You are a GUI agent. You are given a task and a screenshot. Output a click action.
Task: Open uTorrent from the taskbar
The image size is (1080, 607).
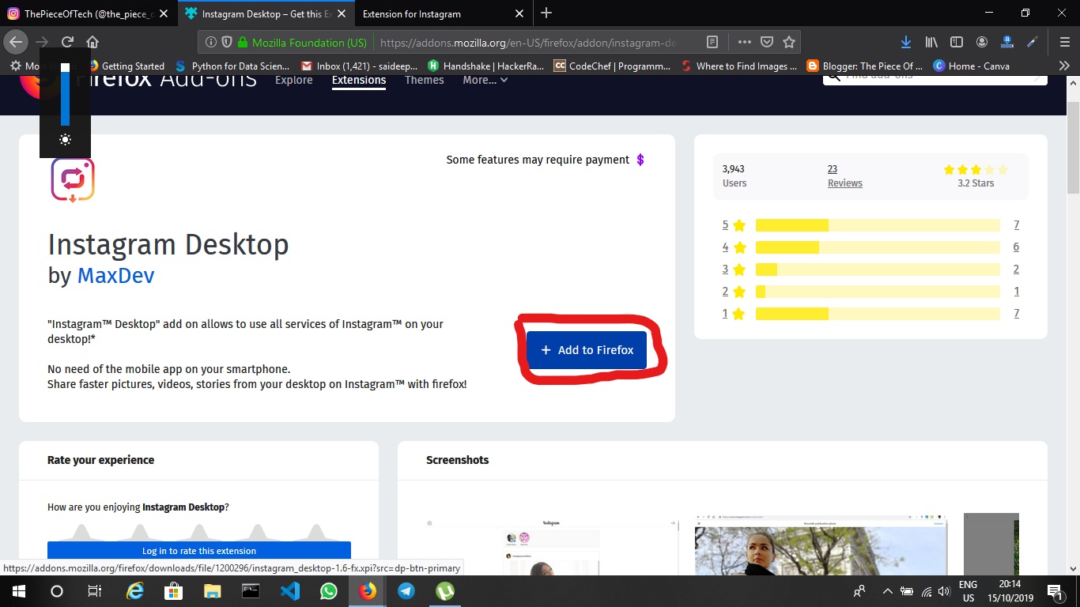[x=445, y=591]
